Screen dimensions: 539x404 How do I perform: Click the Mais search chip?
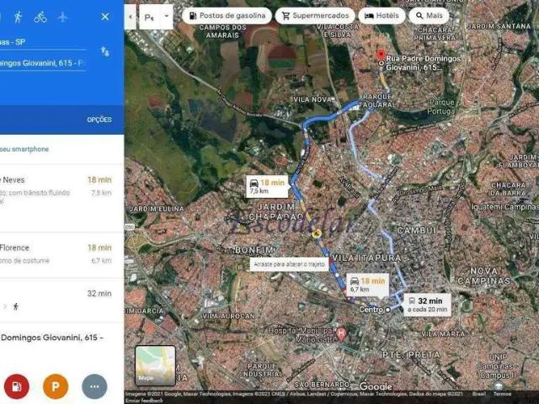tap(429, 16)
